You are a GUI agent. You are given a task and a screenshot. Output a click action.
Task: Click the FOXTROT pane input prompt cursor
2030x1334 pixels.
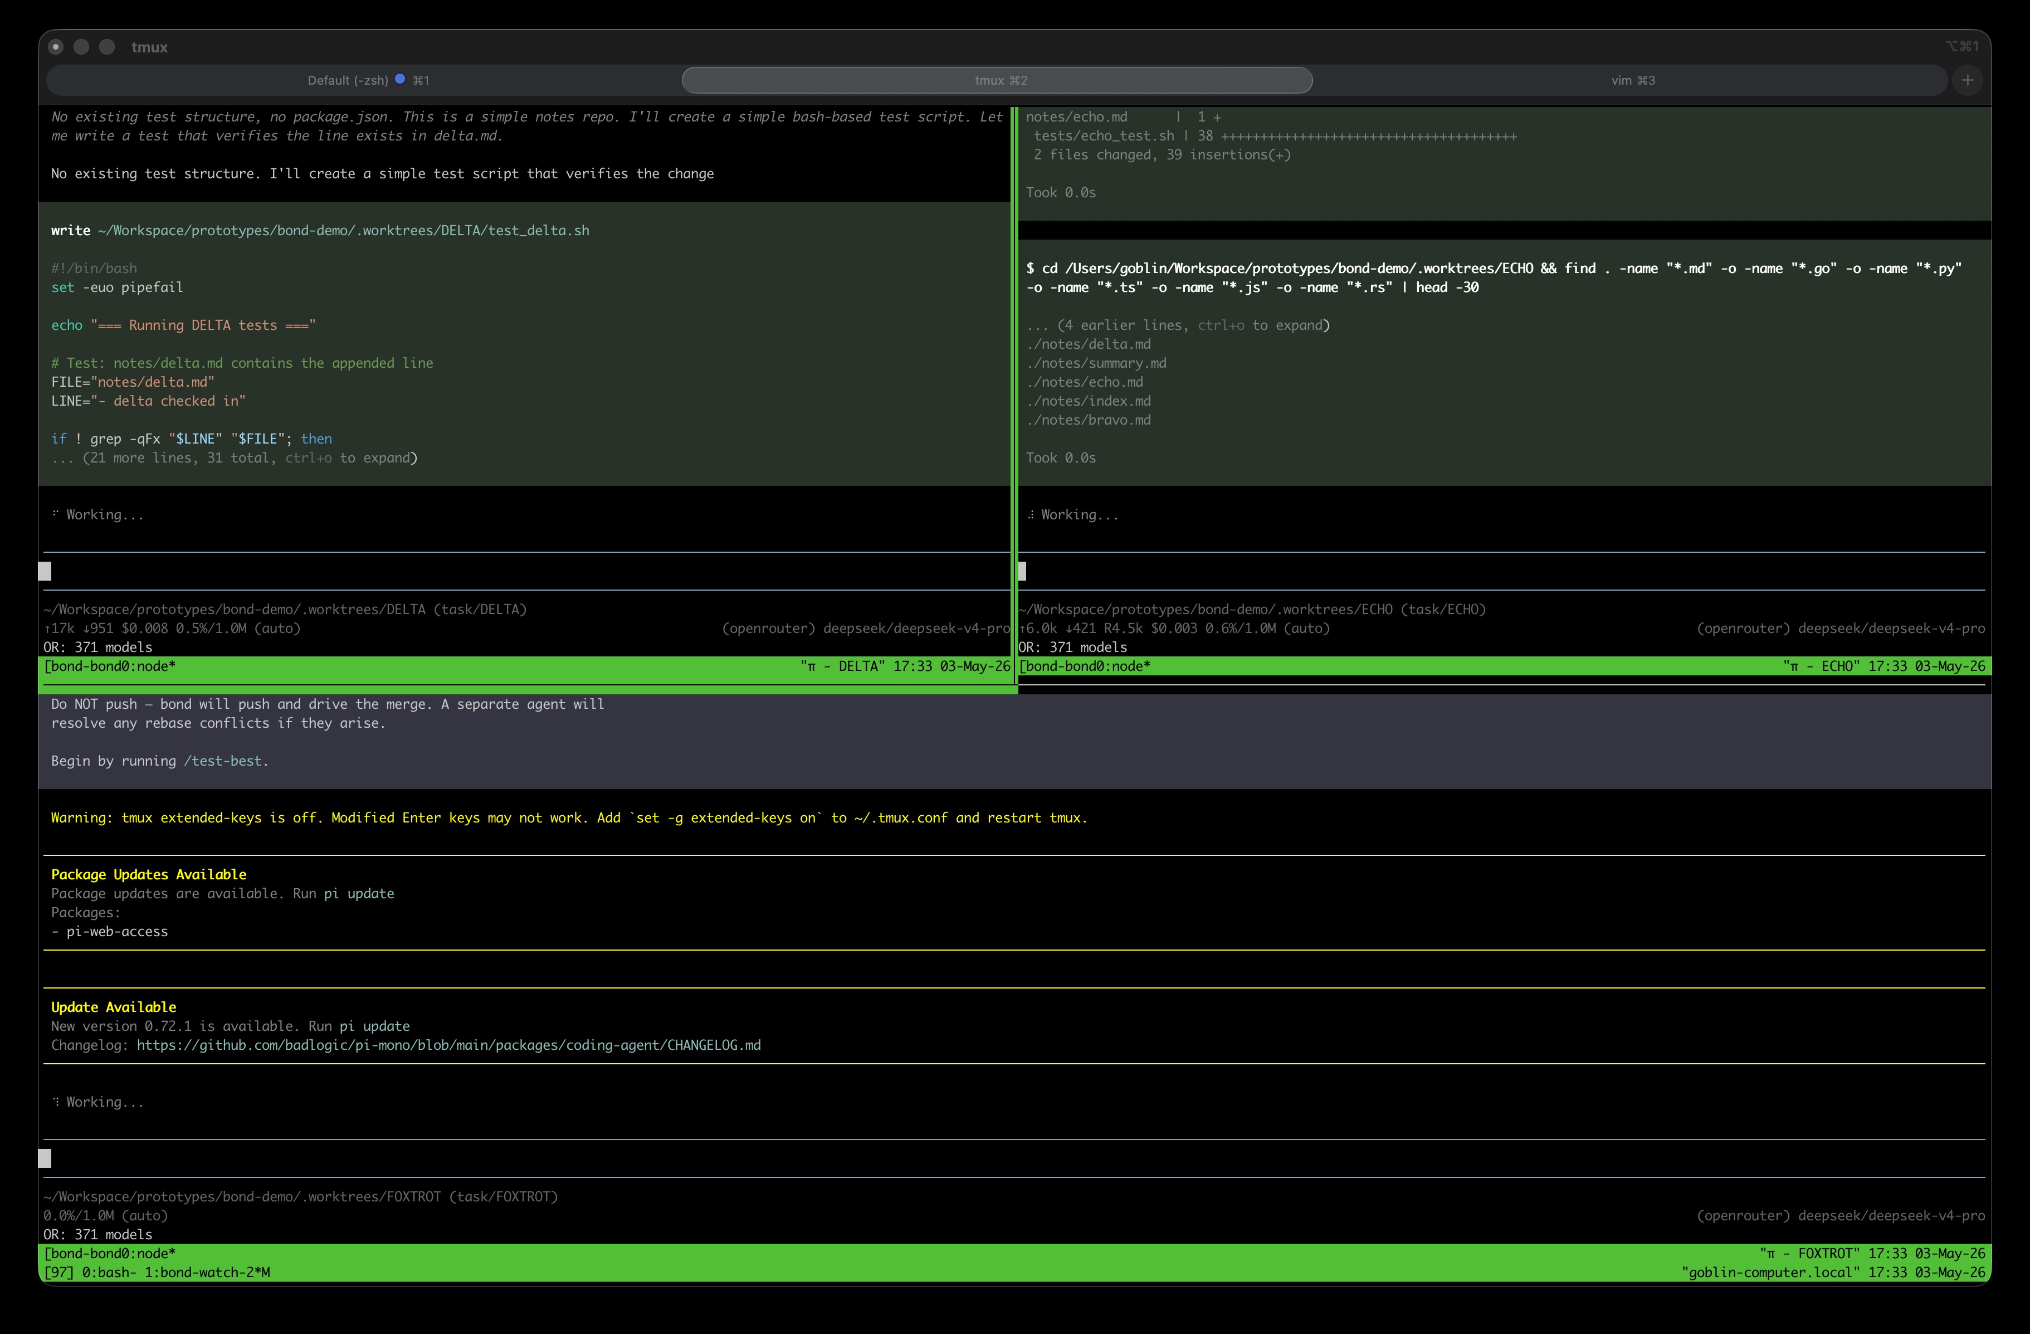[x=45, y=1158]
